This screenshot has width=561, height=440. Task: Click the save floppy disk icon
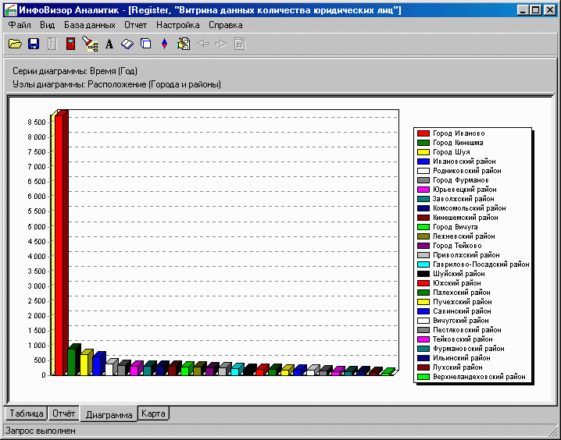34,44
